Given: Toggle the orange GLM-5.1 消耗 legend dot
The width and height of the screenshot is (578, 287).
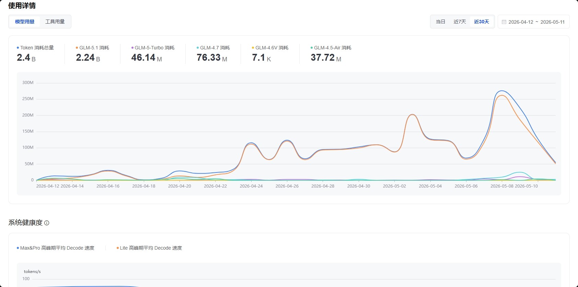Looking at the screenshot, I should pyautogui.click(x=77, y=48).
